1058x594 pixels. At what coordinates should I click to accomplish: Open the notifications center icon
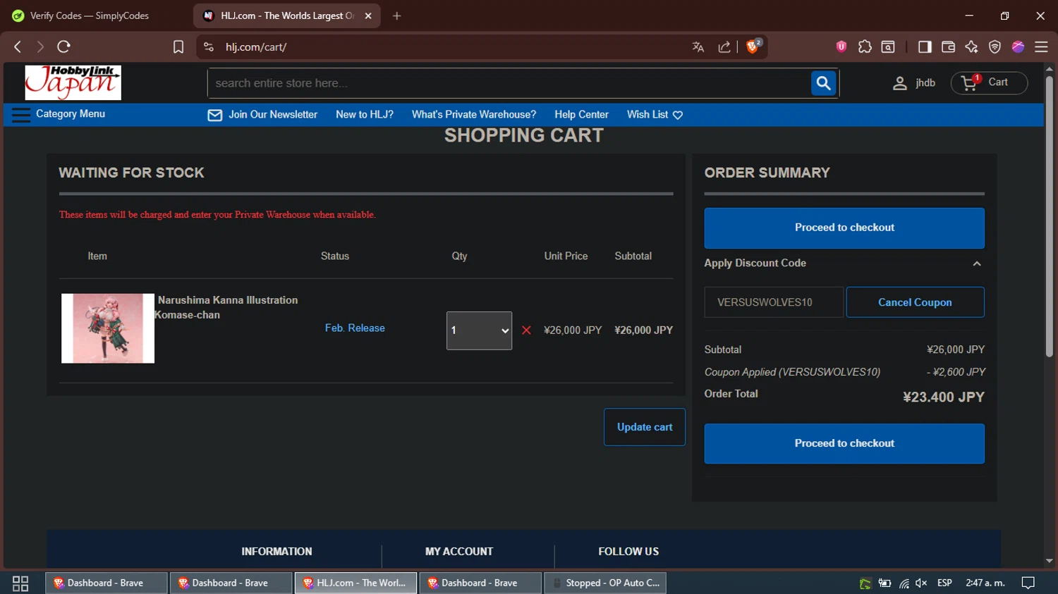pyautogui.click(x=1028, y=583)
